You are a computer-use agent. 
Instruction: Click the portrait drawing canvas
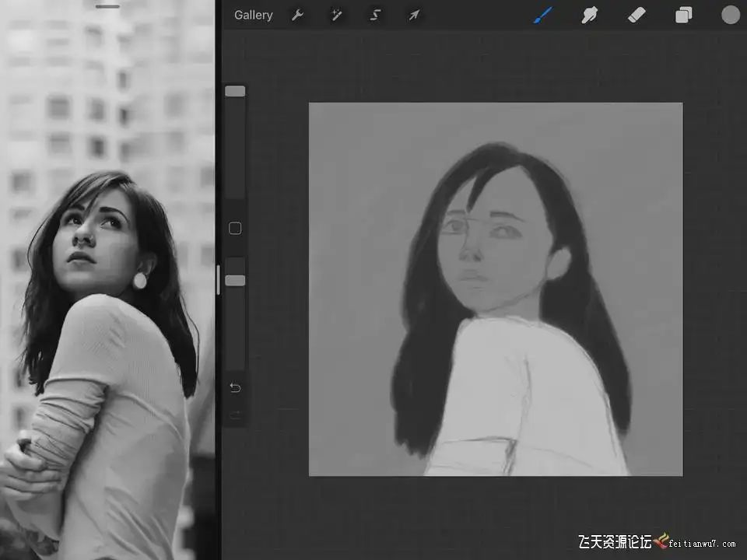(x=496, y=289)
